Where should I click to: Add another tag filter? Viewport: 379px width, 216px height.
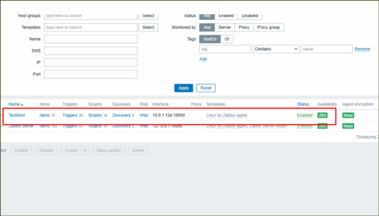[x=203, y=59]
